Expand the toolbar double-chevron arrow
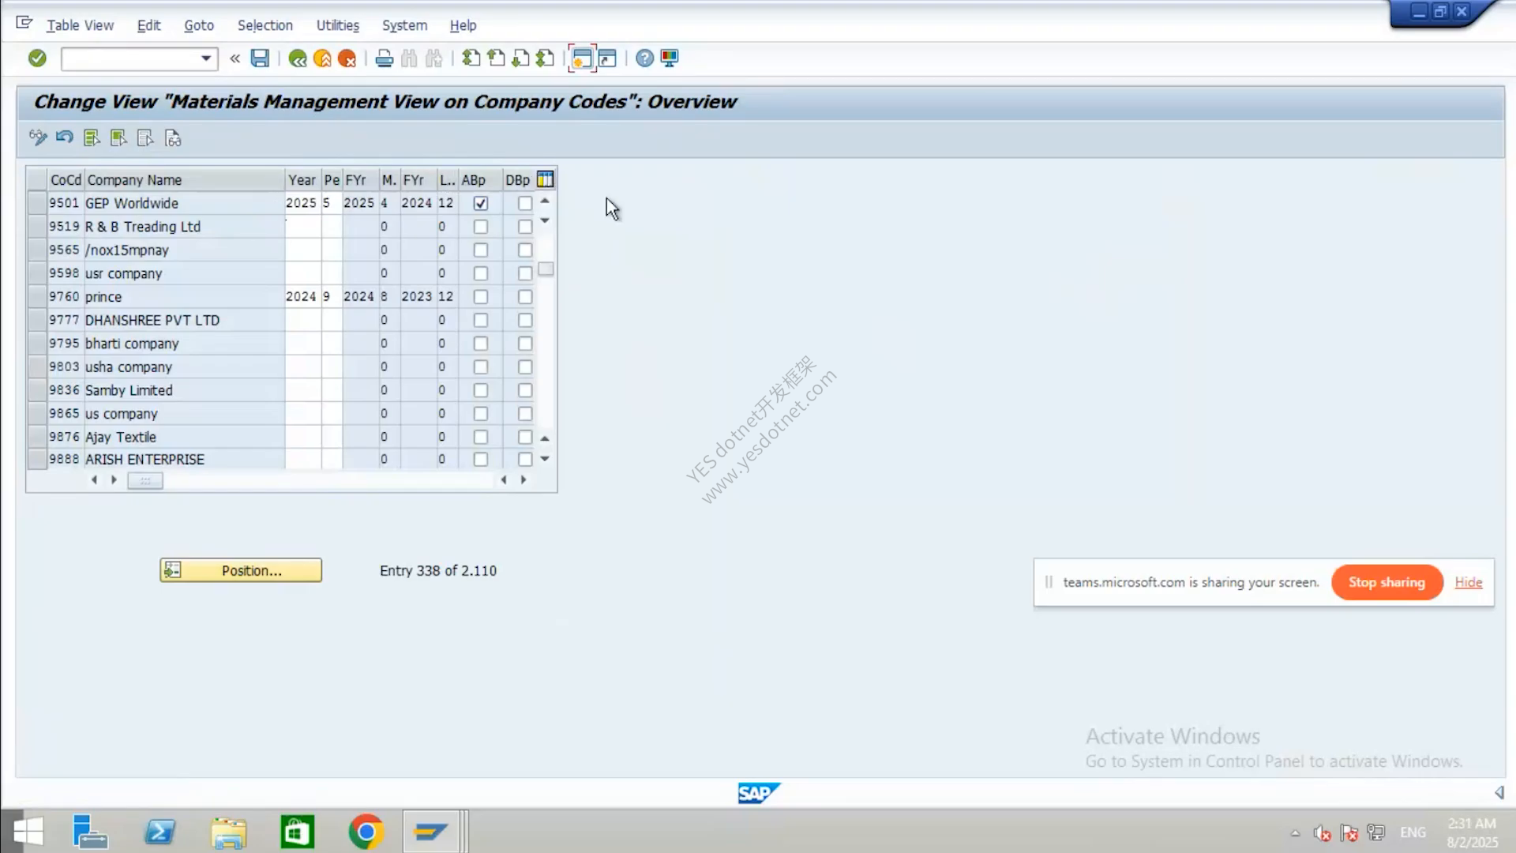 pos(235,58)
